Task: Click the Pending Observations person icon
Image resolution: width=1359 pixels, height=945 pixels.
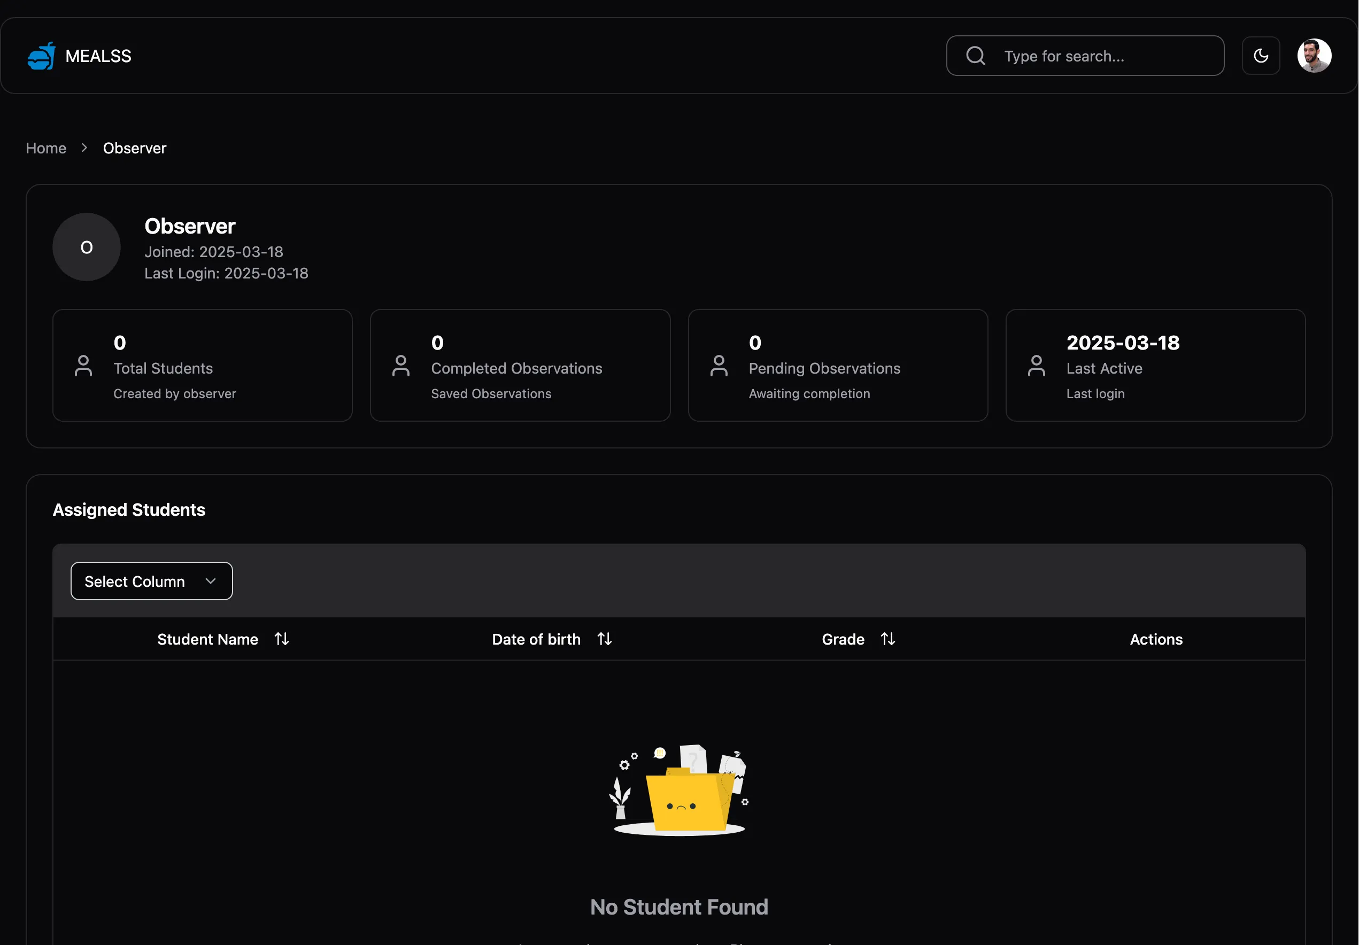Action: coord(719,366)
